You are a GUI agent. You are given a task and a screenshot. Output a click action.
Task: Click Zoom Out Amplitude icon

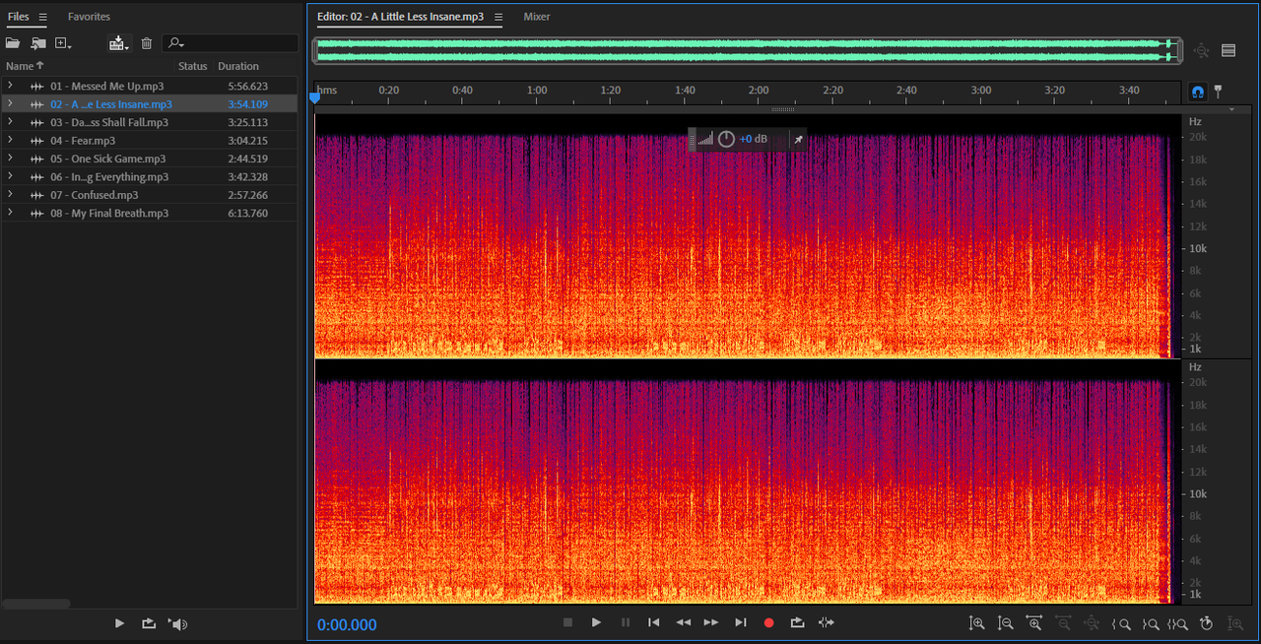pos(1006,623)
